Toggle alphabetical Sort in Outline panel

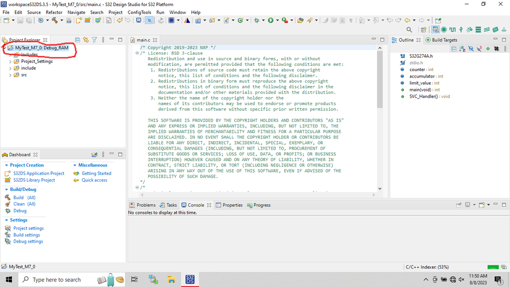pos(462,49)
